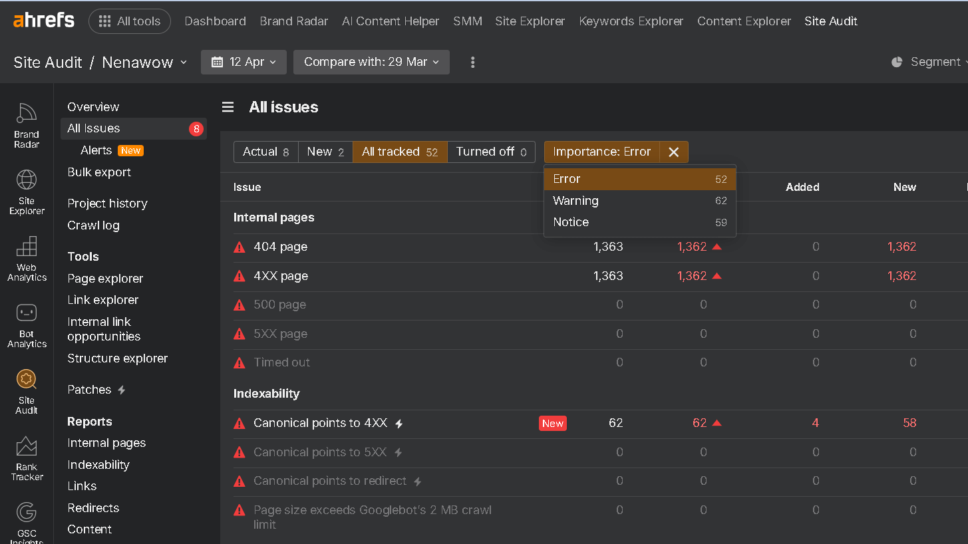Click lightning icon on Canonical points to redirect
The height and width of the screenshot is (544, 968).
[418, 481]
